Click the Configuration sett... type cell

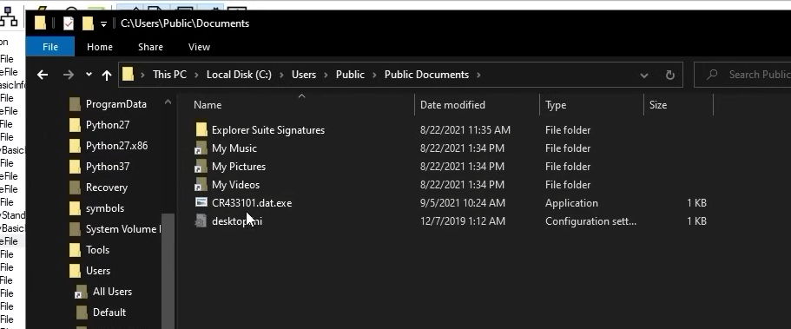590,221
